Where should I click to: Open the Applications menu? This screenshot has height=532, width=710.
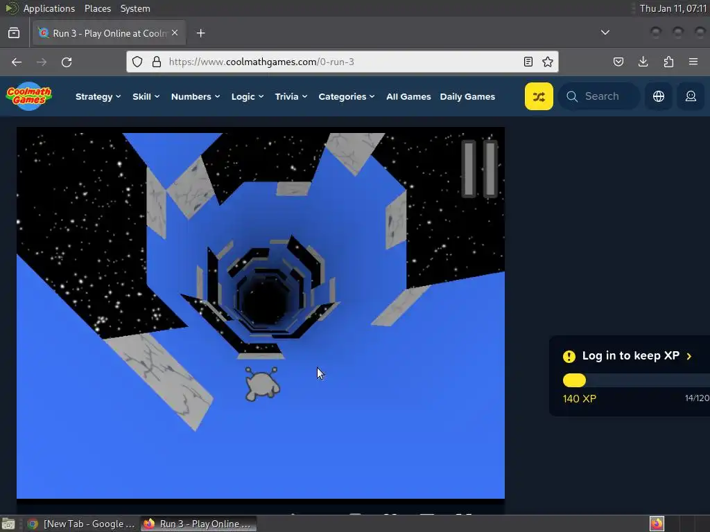49,8
